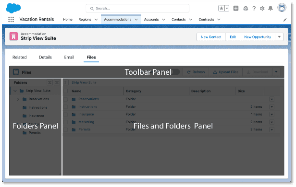Open Instructions row actions dropdown

[x=272, y=107]
